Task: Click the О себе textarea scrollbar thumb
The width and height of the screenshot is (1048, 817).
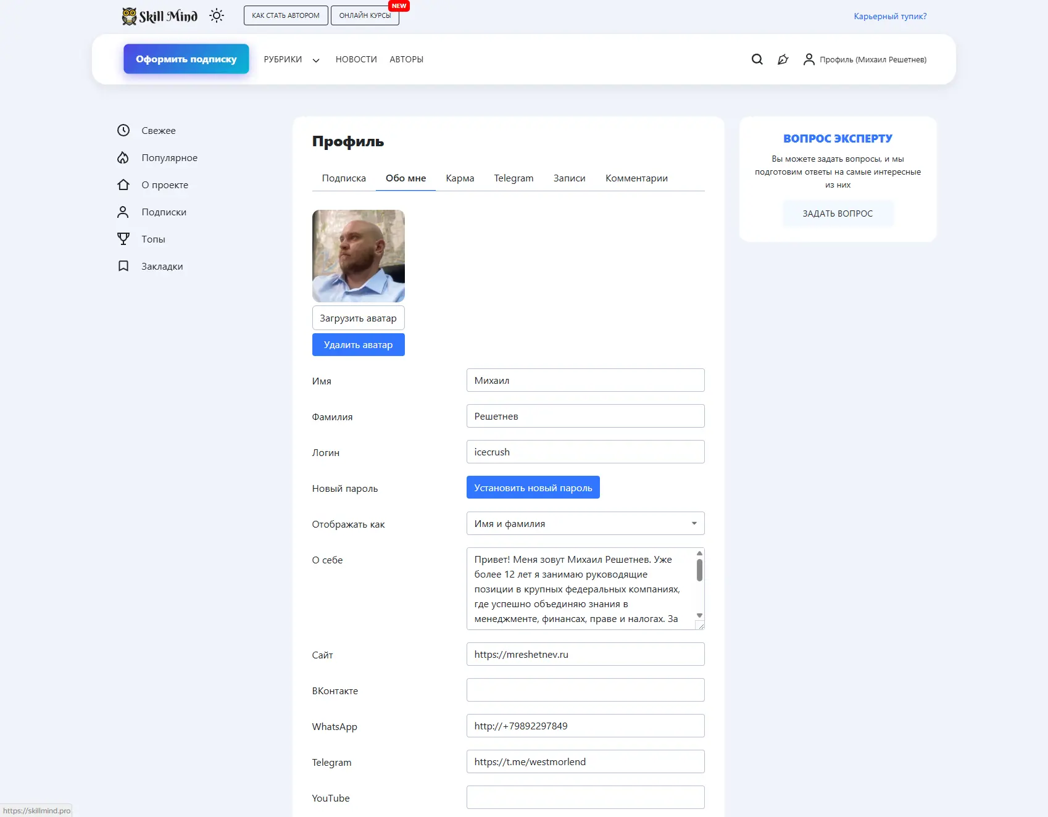Action: (x=699, y=570)
